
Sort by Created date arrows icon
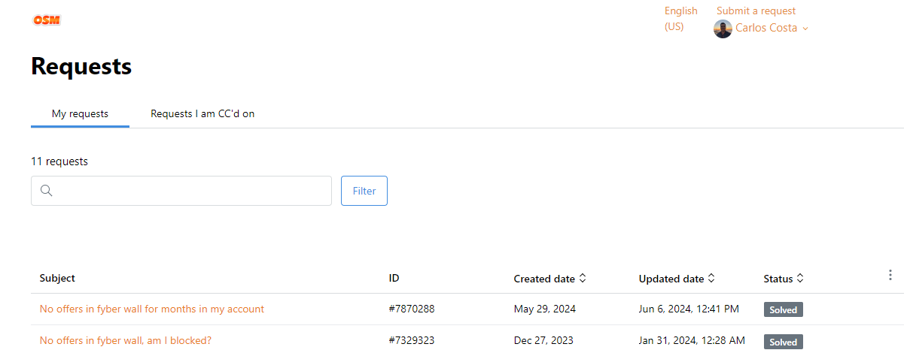click(583, 279)
